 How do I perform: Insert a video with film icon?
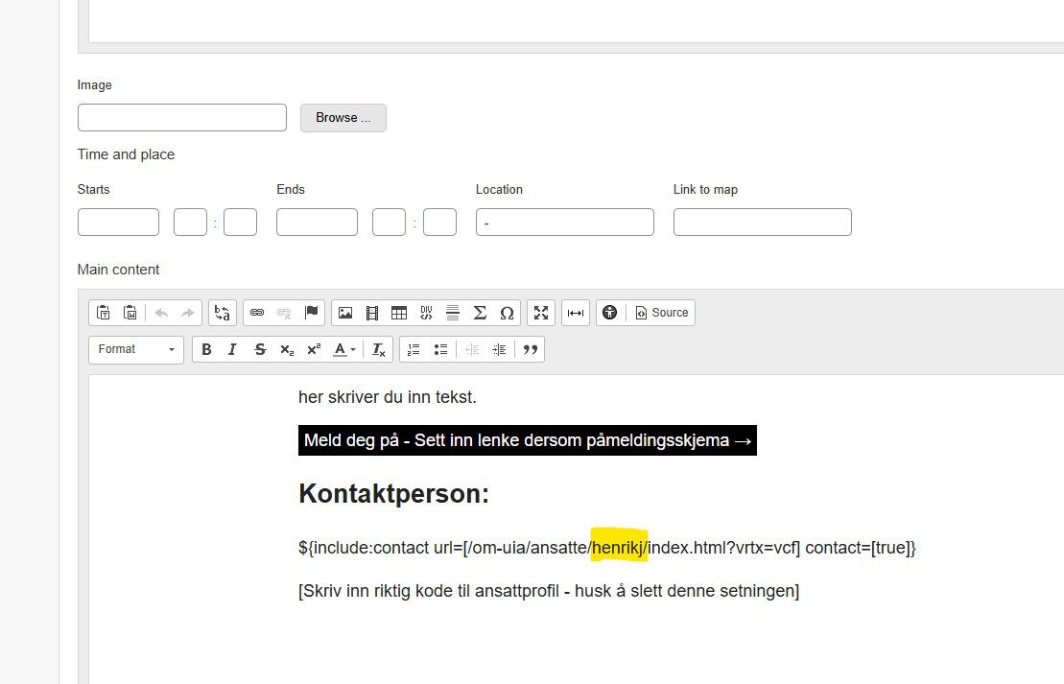(x=372, y=313)
